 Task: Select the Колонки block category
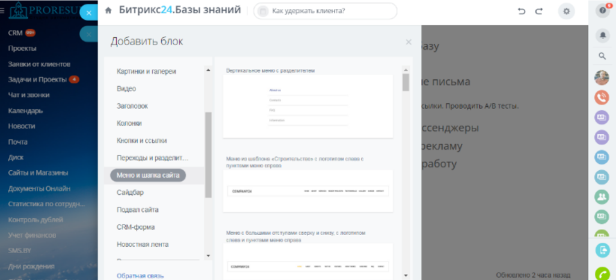coord(129,123)
